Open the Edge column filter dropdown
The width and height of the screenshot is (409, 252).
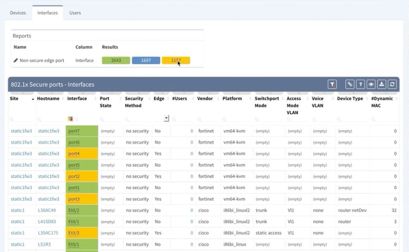tap(166, 119)
